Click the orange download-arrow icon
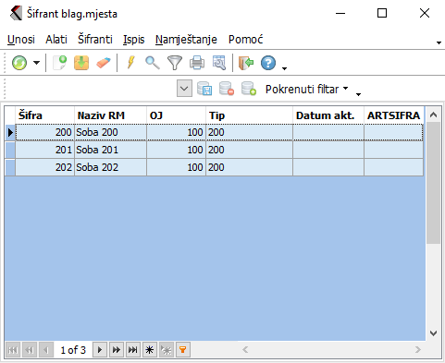 click(81, 63)
